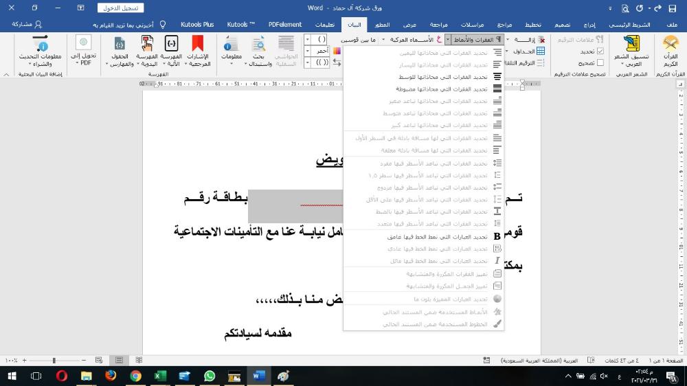
Task: Choose تحديد الفقرات التي محاذاتها للوسط
Action: (x=423, y=77)
